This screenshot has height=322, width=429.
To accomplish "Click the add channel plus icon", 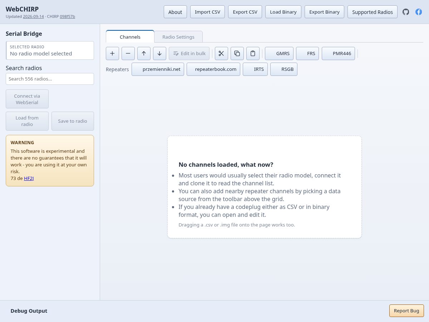I will pos(112,53).
